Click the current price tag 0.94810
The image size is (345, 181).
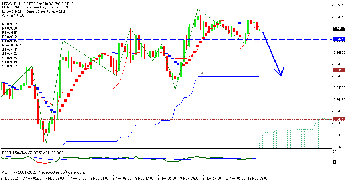coord(338,29)
